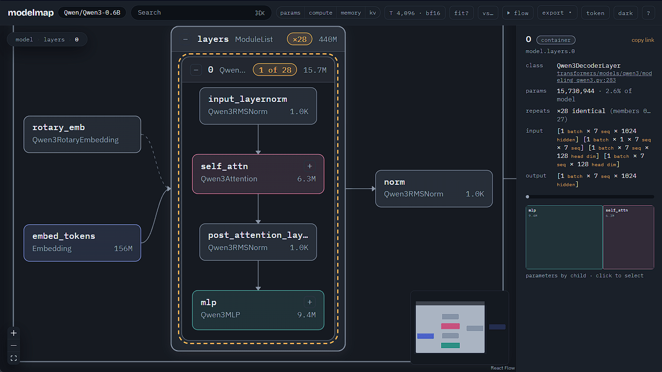Viewport: 662px width, 372px height.
Task: Focus the Search field
Action: [x=201, y=13]
